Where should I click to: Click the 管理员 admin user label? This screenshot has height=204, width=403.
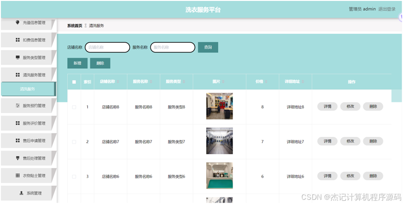click(362, 9)
